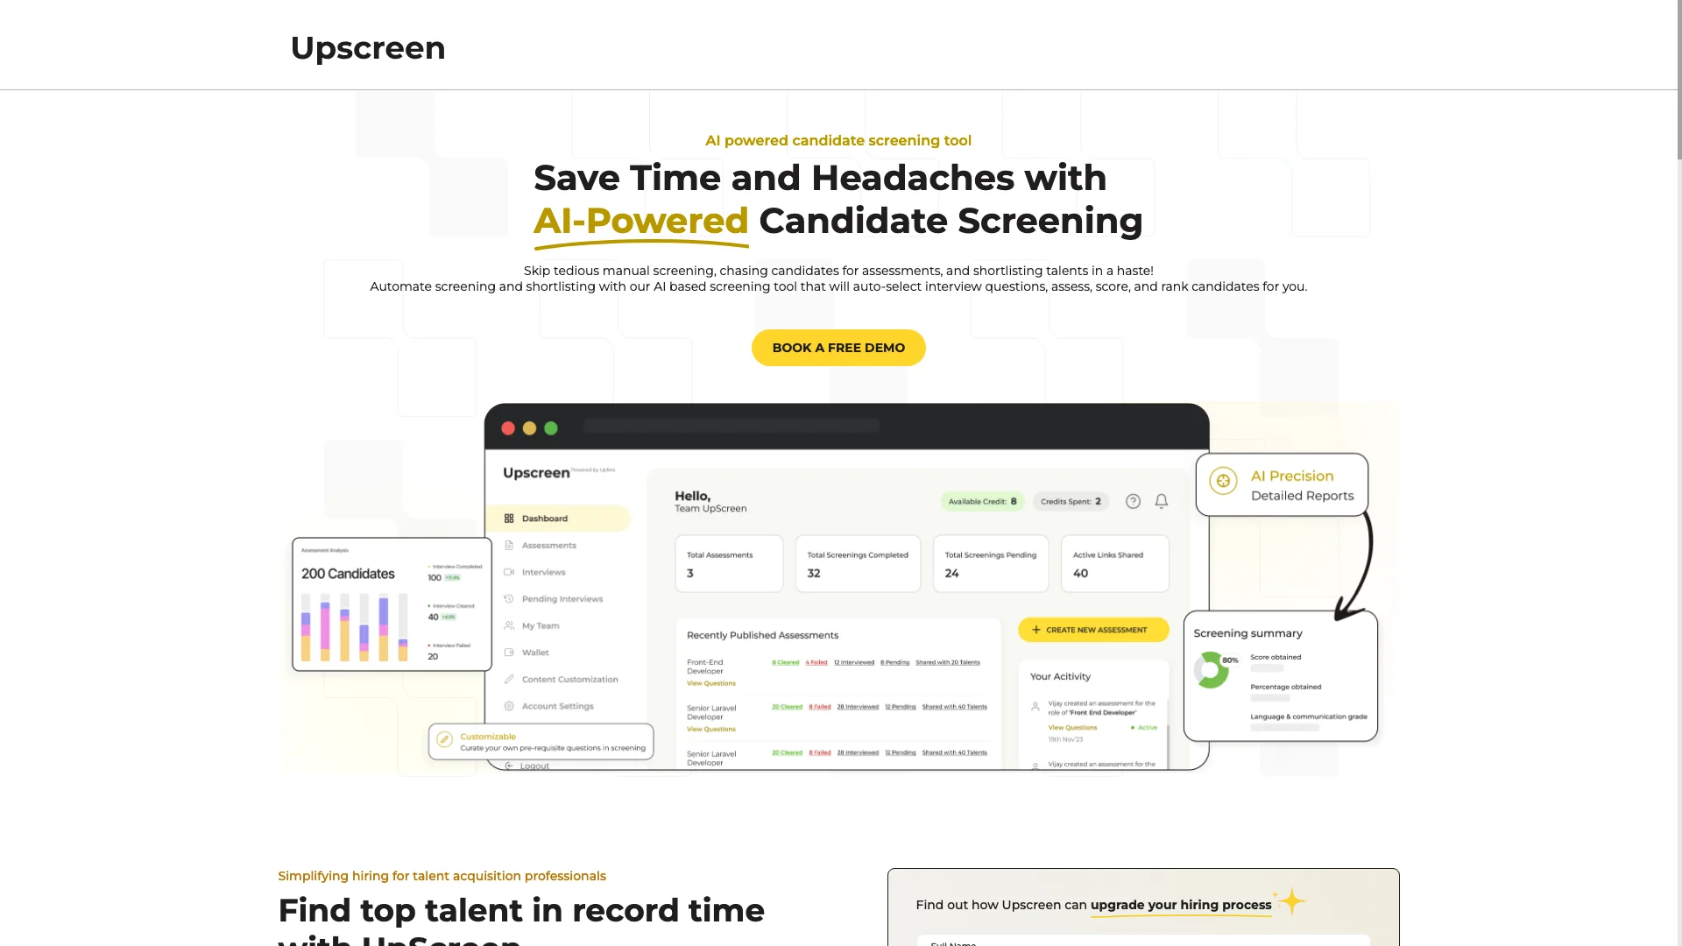Select the Account Settings sidebar icon
This screenshot has width=1682, height=946.
pos(510,706)
